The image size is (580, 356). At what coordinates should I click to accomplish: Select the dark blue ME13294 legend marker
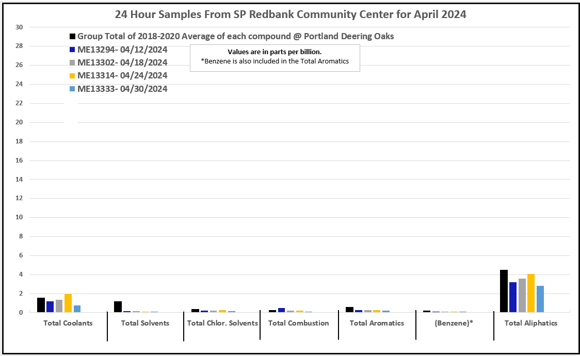click(73, 50)
